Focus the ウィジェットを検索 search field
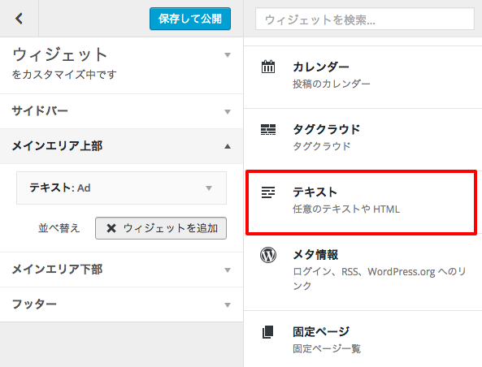This screenshot has height=367, width=482. [x=365, y=19]
